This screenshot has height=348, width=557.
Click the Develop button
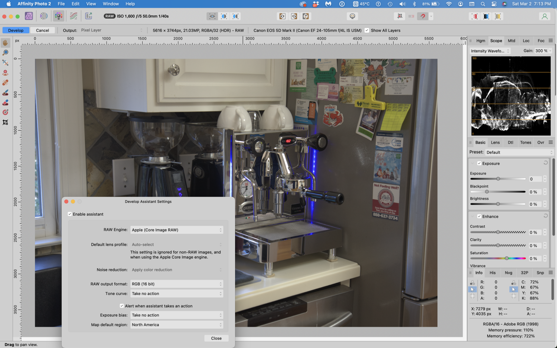coord(16,30)
